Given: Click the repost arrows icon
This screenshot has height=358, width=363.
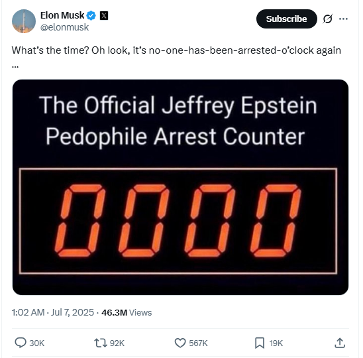Looking at the screenshot, I should [x=101, y=343].
